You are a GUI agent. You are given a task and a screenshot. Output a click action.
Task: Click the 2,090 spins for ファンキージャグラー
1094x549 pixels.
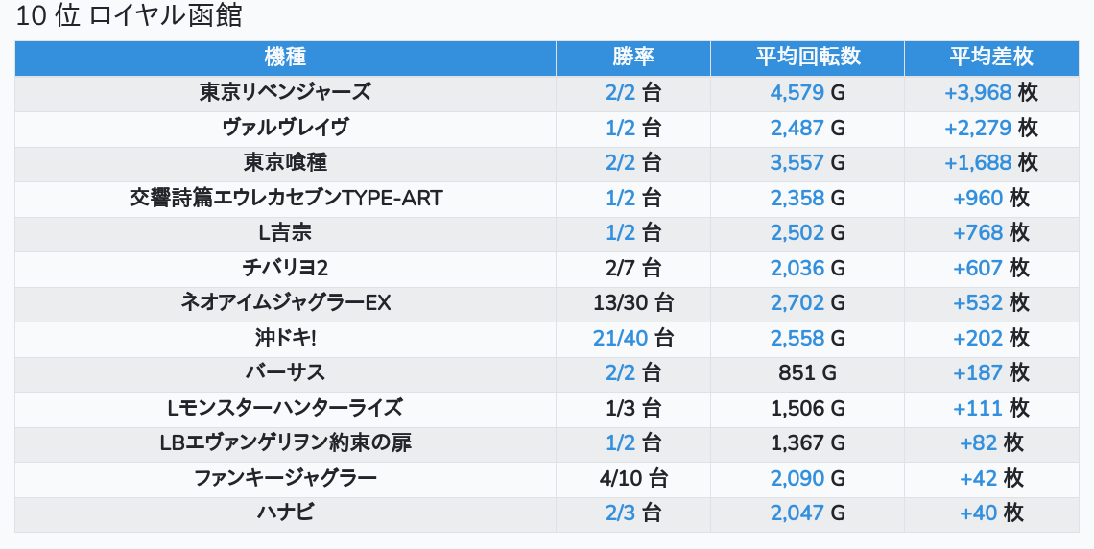coord(797,478)
